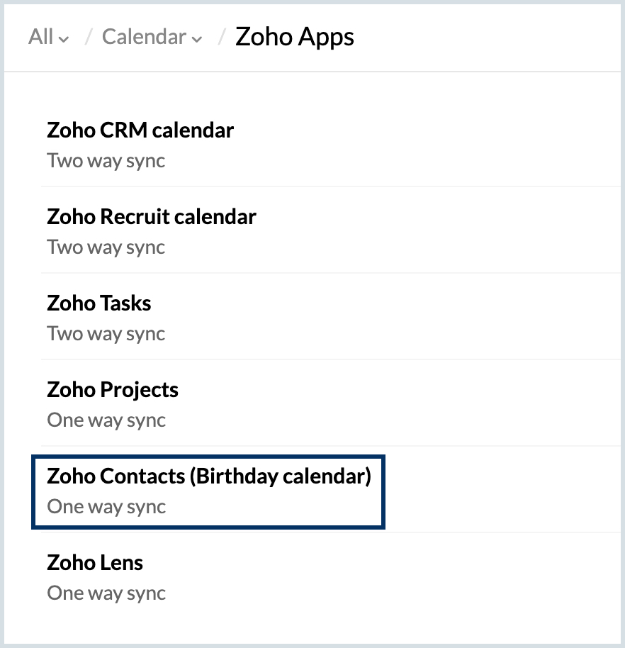This screenshot has height=648, width=625.
Task: Open Zoho Contacts (Birthday calendar) title
Action: 209,476
